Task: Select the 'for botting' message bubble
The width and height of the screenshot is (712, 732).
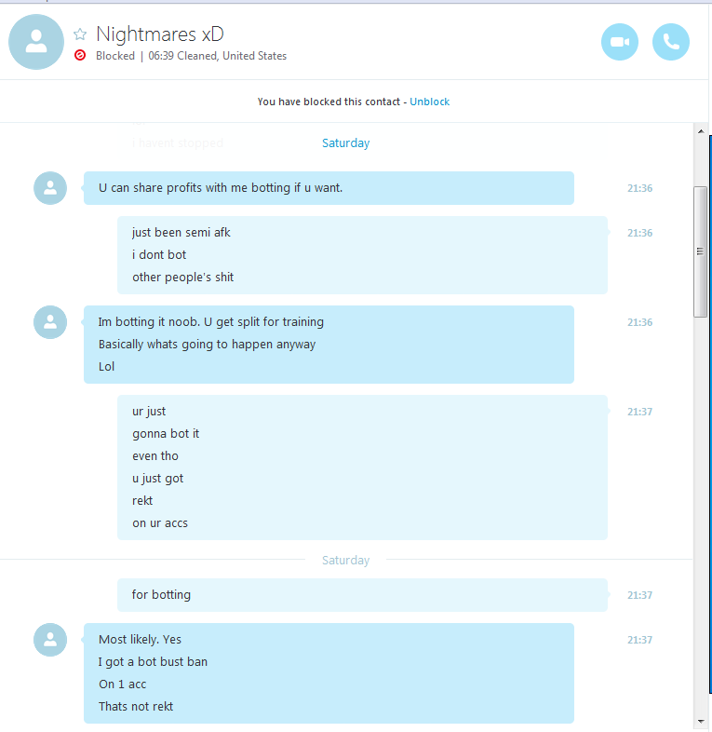Action: coord(362,595)
